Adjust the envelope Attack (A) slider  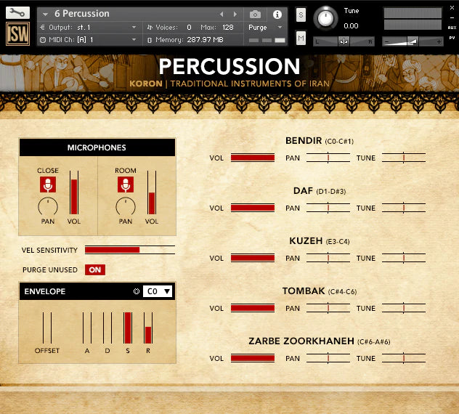click(87, 328)
